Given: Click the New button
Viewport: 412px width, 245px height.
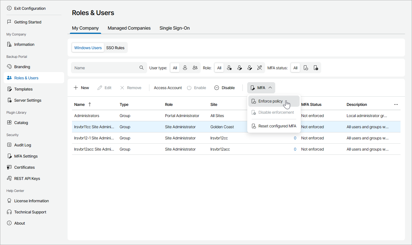Looking at the screenshot, I should tap(81, 88).
